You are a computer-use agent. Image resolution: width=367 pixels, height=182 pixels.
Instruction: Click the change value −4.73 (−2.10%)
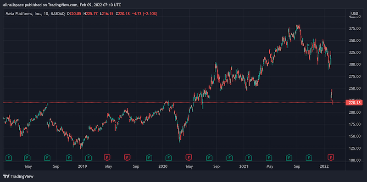[145, 14]
